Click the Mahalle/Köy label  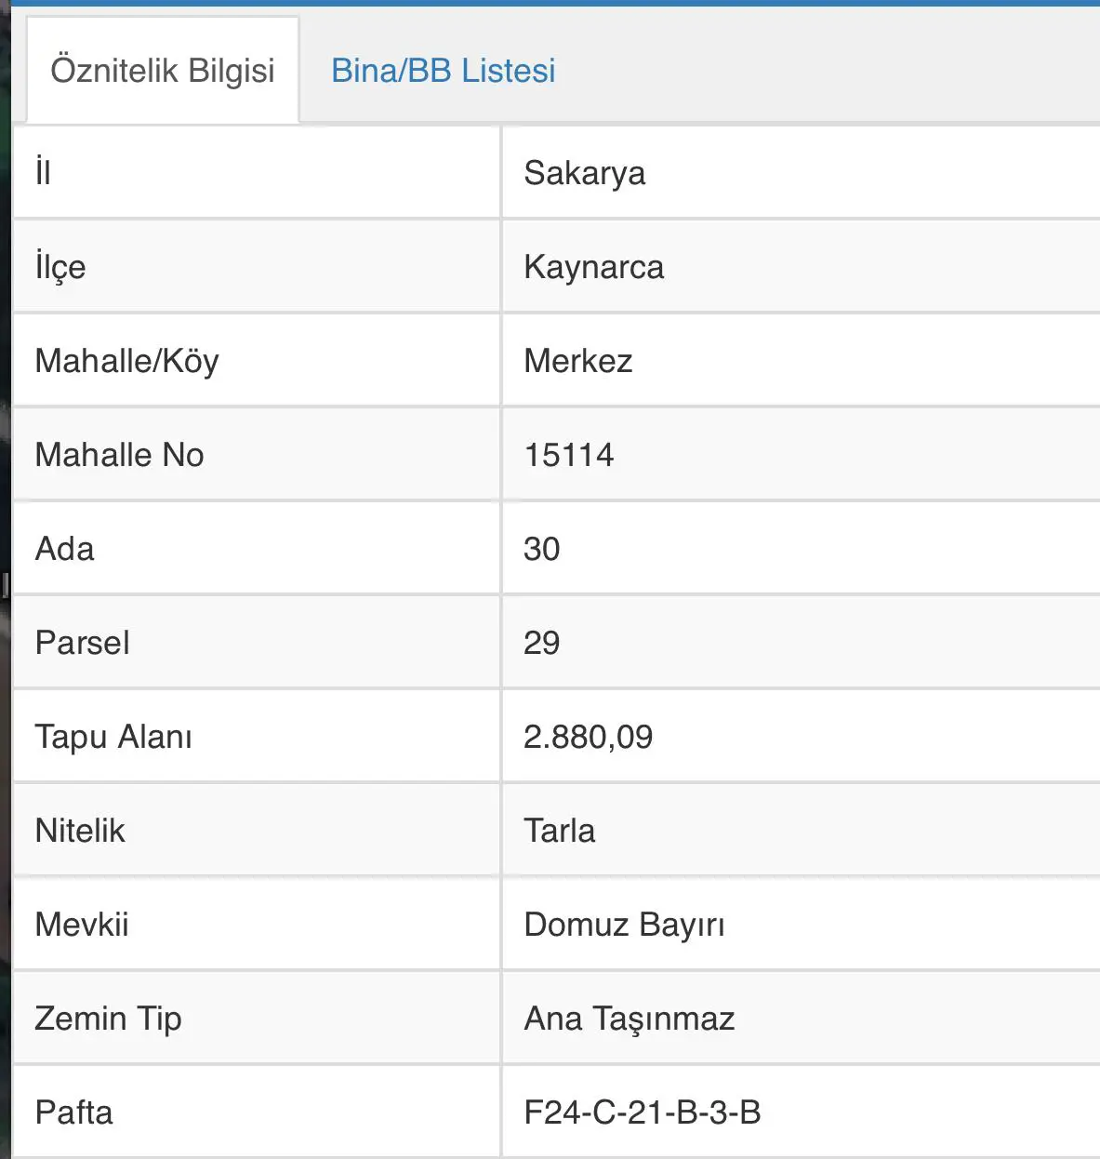point(127,361)
